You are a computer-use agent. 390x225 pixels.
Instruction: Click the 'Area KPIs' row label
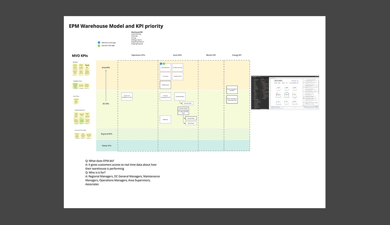point(106,68)
